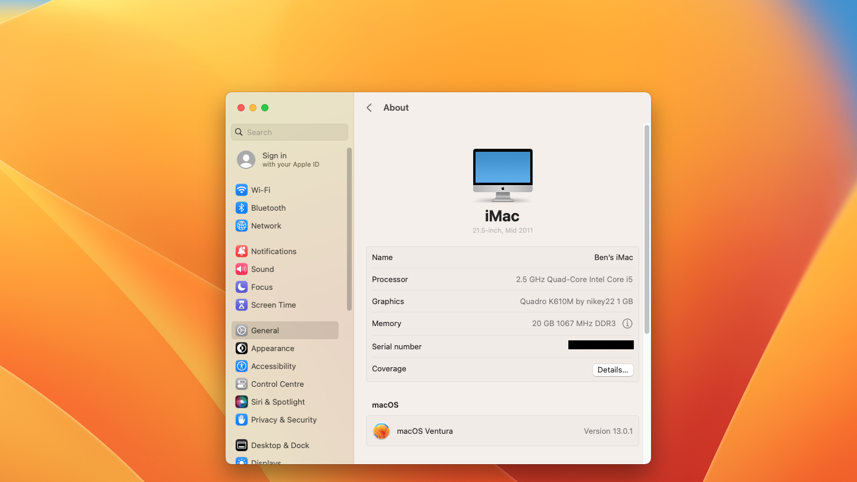Open the Network globe icon
Screen dimensions: 857x482
[242, 226]
